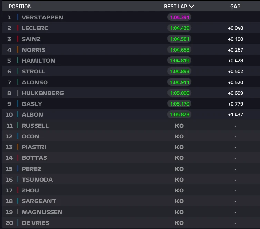The image size is (260, 229).
Task: Select Albon's 1:05.823 lap time
Action: tap(179, 114)
